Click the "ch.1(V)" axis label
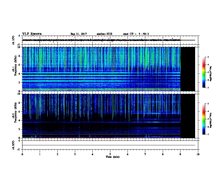This screenshot has width=223, height=173. [14, 40]
